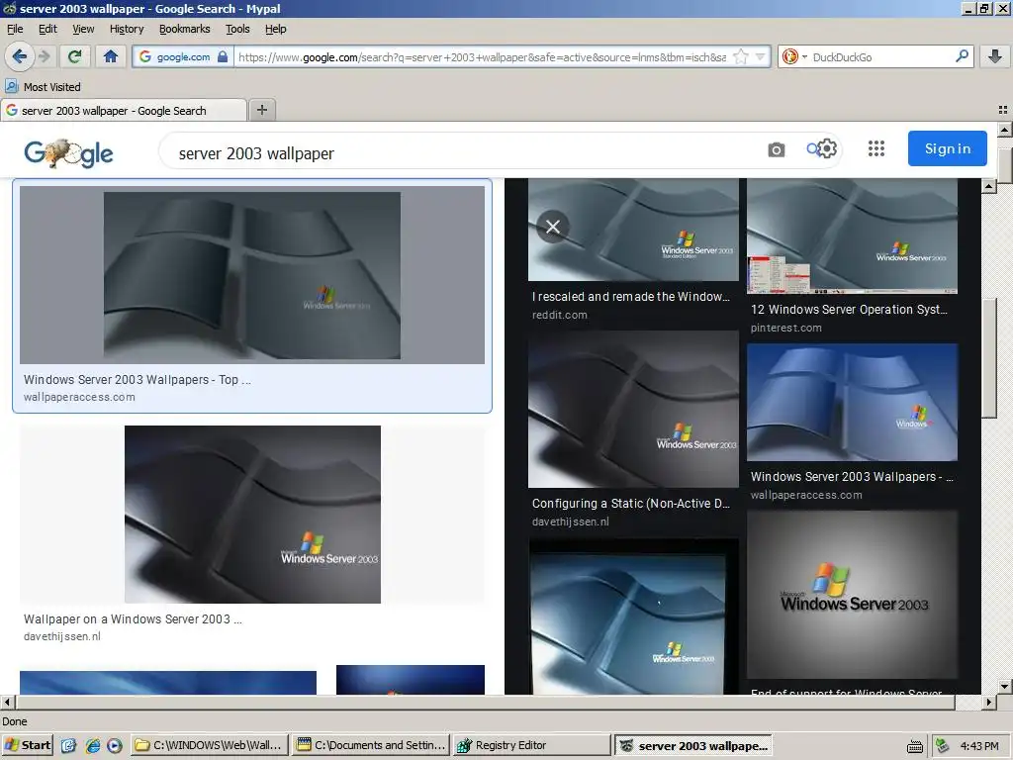Screen dimensions: 1013x760
Task: Select the server 2003 wallpaper Google Search tab
Action: pos(124,111)
